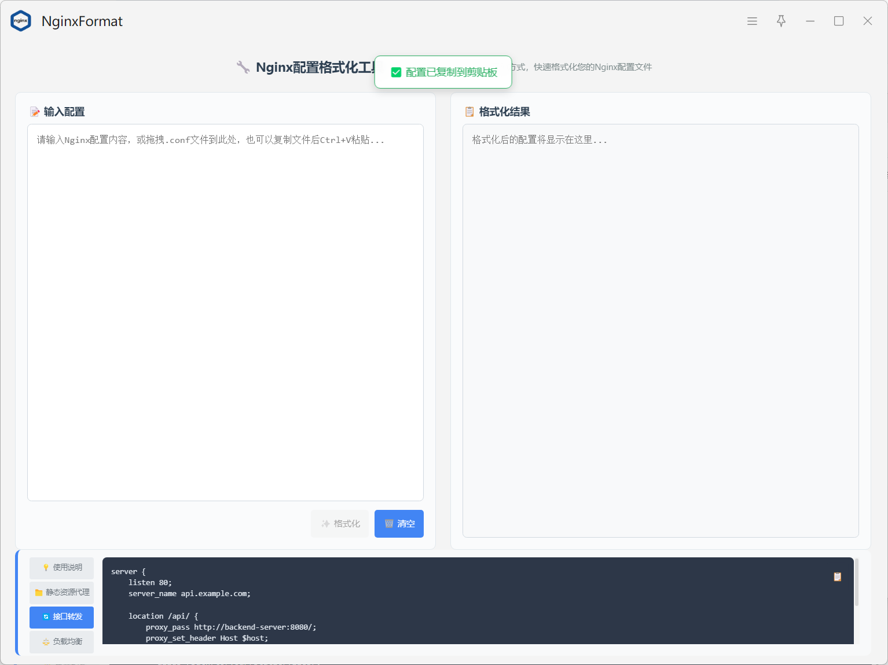Click the example code panel scrollbar
The image size is (888, 665).
[x=857, y=582]
